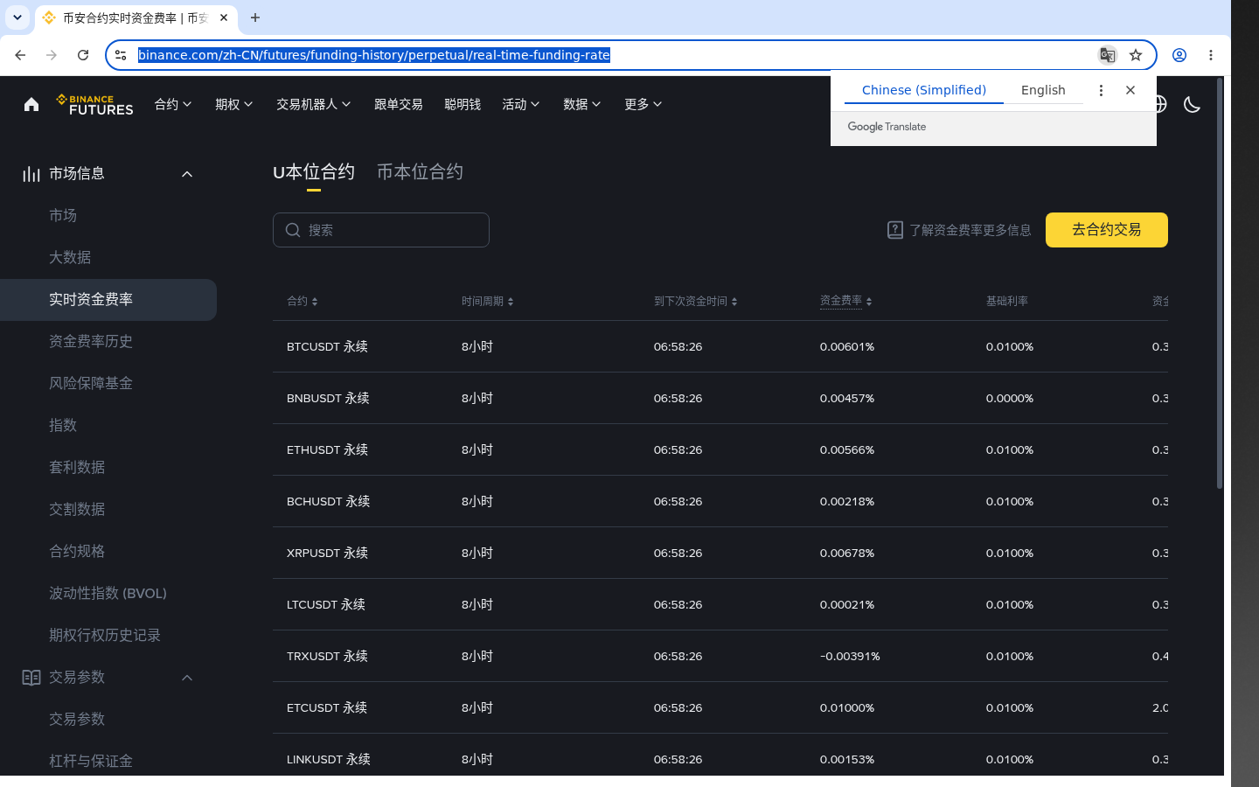This screenshot has width=1259, height=787.
Task: Click the LINKUSDT 永续 contract row
Action: 720,755
